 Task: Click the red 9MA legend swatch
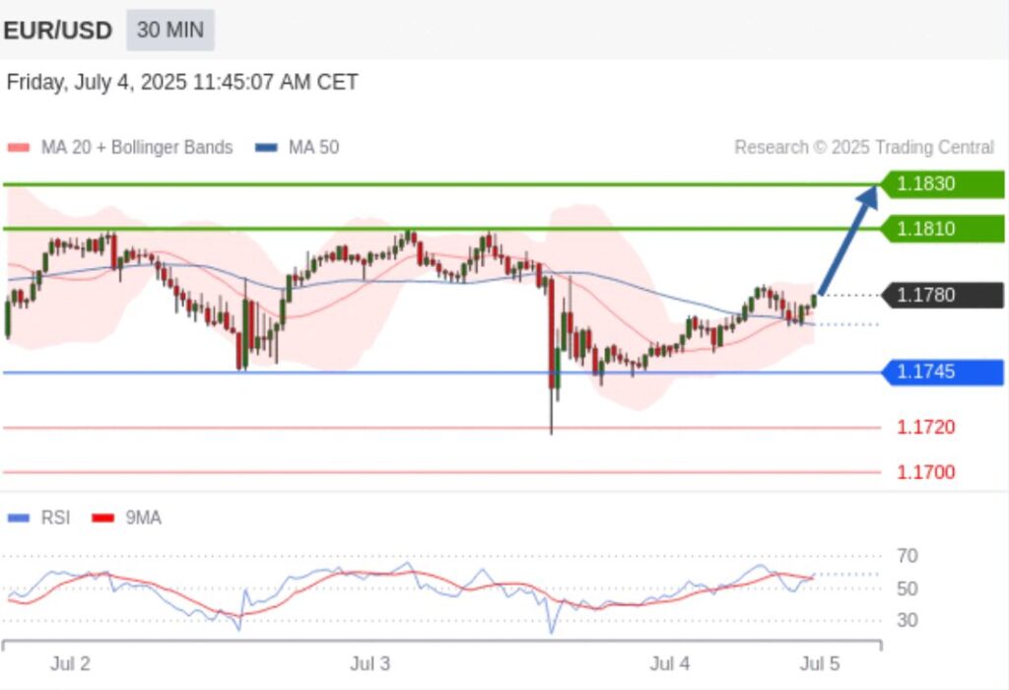pyautogui.click(x=102, y=517)
